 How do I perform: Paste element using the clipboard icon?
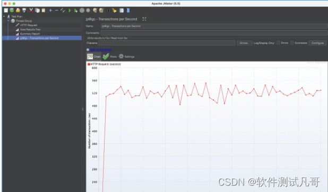[x=44, y=10]
